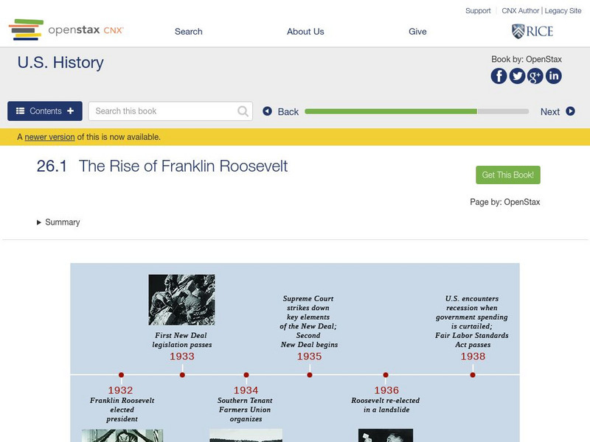Image resolution: width=590 pixels, height=442 pixels.
Task: Focus the Search this book field
Action: point(164,111)
